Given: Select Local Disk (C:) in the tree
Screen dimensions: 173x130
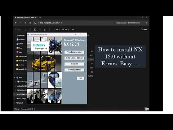Looking at the screenshot, I should click(22, 82).
